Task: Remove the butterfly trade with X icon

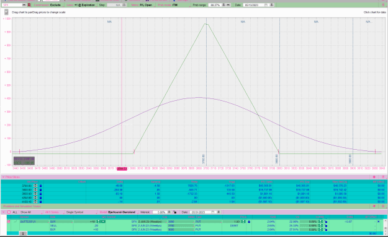Action: (378, 222)
